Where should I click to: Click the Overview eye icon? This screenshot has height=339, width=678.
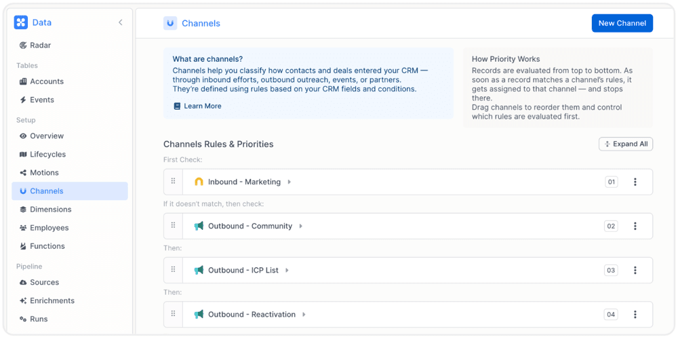(23, 136)
